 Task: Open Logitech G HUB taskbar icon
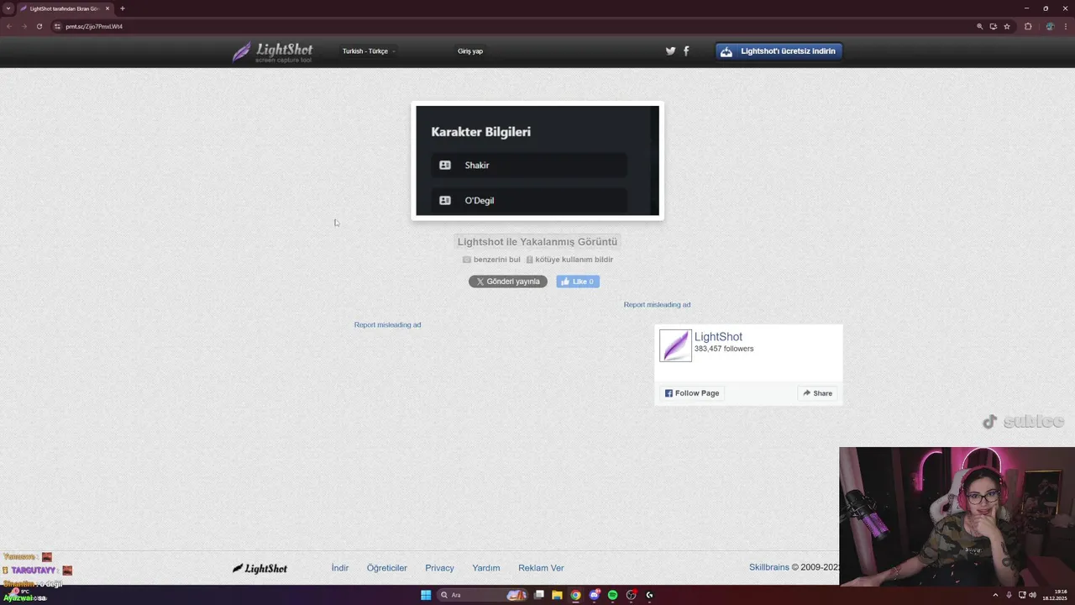[649, 595]
